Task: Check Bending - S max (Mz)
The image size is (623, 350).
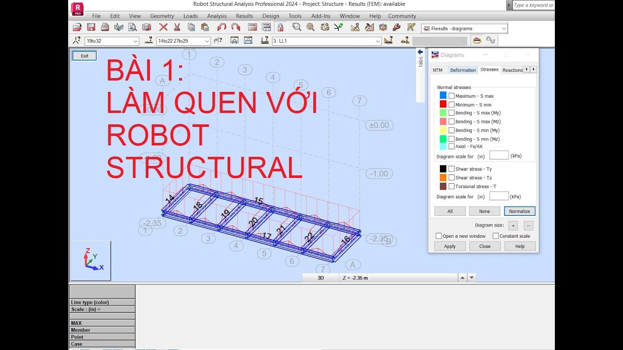Action: 452,122
